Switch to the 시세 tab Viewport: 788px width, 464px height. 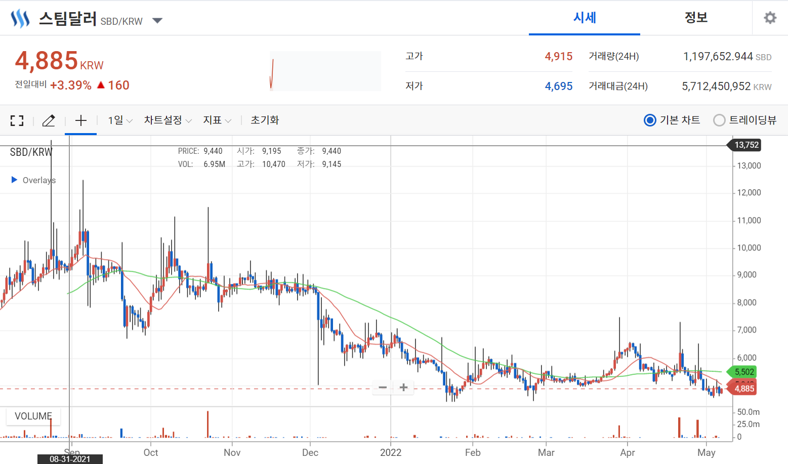click(585, 18)
